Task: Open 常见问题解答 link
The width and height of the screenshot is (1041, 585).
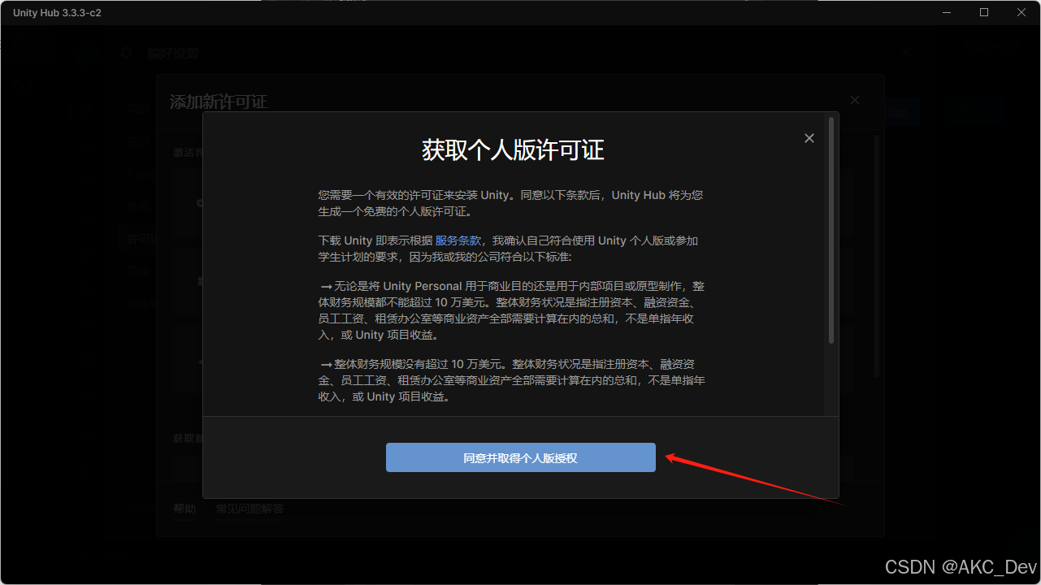Action: (x=249, y=509)
